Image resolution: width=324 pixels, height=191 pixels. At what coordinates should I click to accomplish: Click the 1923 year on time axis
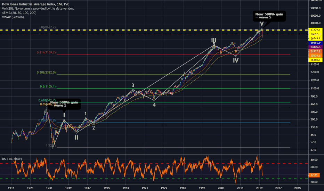(30, 188)
